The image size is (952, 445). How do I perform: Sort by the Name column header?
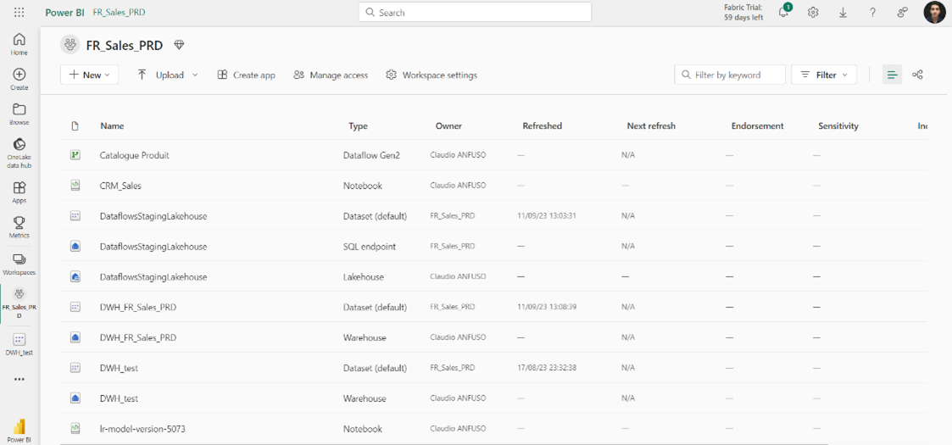coord(112,125)
